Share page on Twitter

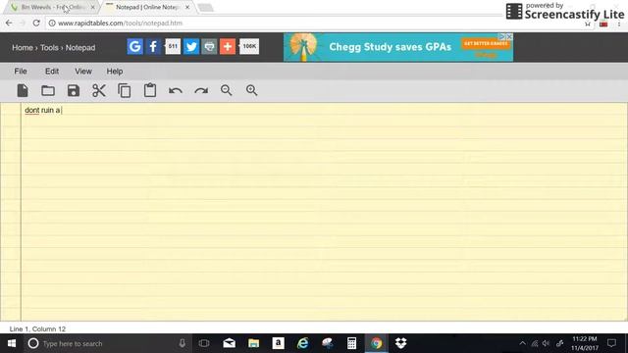[x=191, y=46]
